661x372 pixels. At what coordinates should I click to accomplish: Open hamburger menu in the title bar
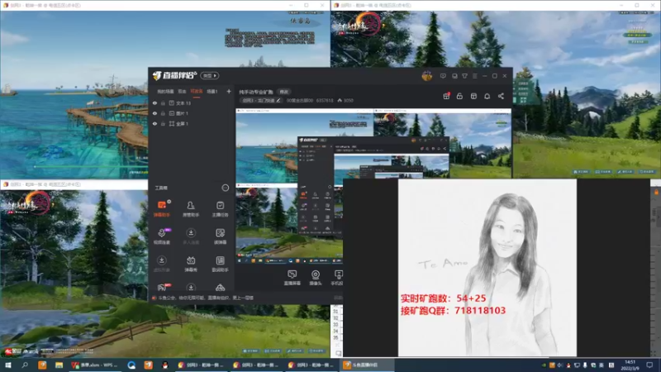pos(474,76)
